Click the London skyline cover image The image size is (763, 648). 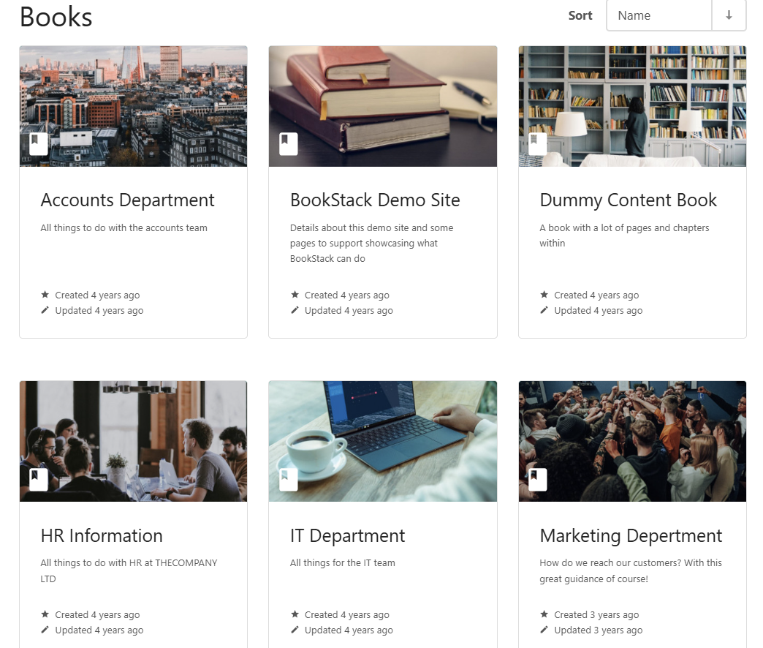[133, 95]
